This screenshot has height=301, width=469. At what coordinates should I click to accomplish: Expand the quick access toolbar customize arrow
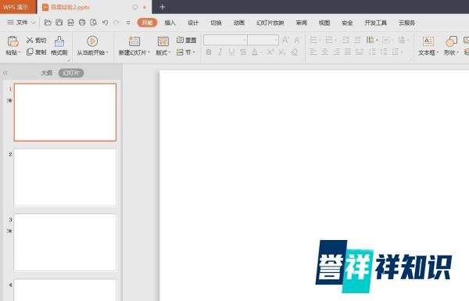[x=128, y=23]
